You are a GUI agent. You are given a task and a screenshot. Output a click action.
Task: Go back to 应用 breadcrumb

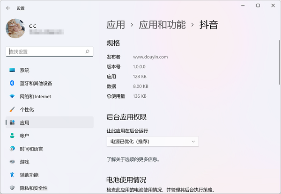(x=116, y=25)
